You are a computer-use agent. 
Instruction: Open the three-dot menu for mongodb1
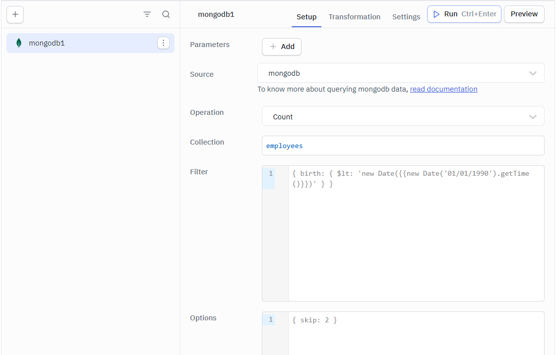point(163,43)
